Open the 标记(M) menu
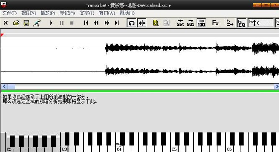Image resolution: width=279 pixels, height=152 pixels. click(67, 13)
